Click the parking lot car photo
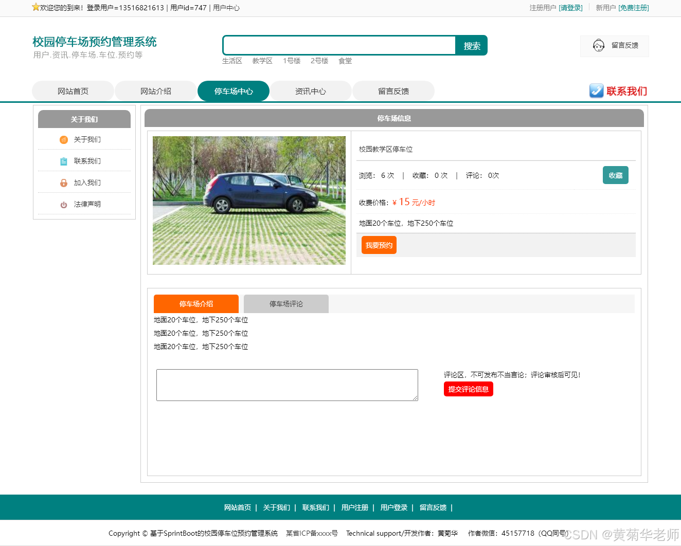The image size is (681, 546). 248,201
